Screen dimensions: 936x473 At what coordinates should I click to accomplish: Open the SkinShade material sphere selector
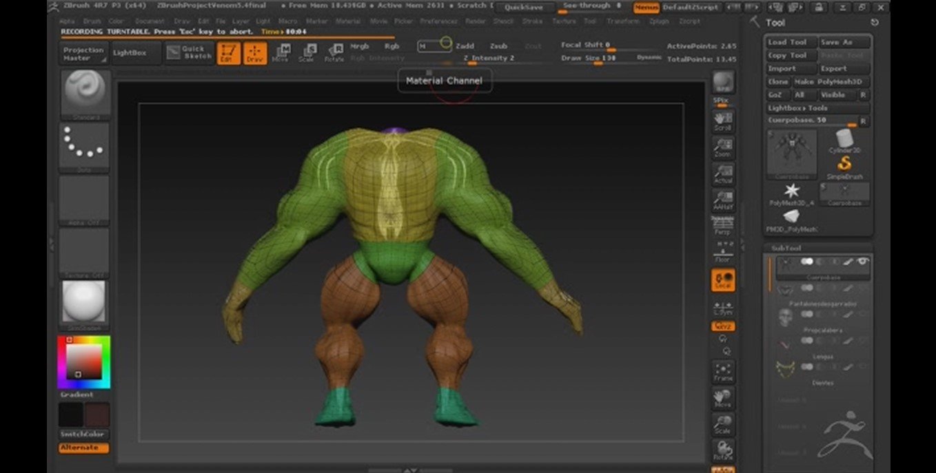(84, 304)
